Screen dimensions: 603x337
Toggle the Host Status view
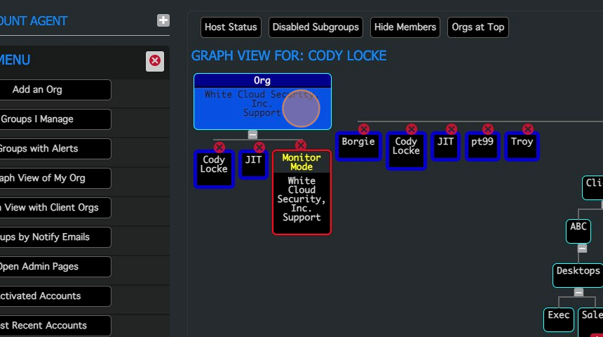click(x=231, y=27)
